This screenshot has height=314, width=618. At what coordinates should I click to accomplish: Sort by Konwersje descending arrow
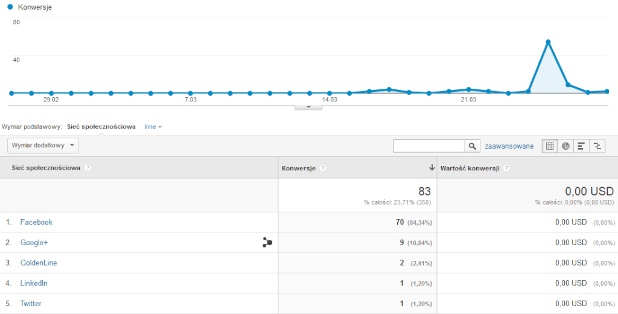pyautogui.click(x=432, y=168)
